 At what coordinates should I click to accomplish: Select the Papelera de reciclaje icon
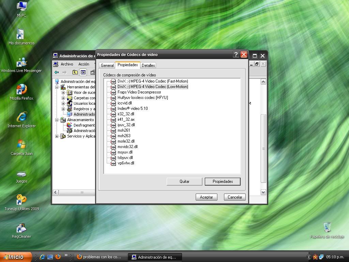pyautogui.click(x=327, y=228)
